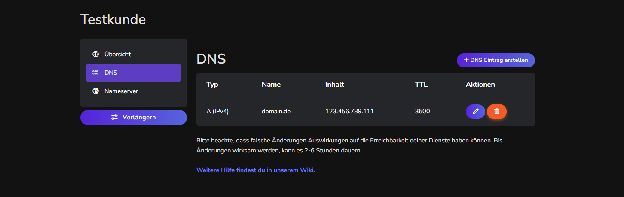
Task: Select the DNS sidebar entry
Action: (134, 73)
